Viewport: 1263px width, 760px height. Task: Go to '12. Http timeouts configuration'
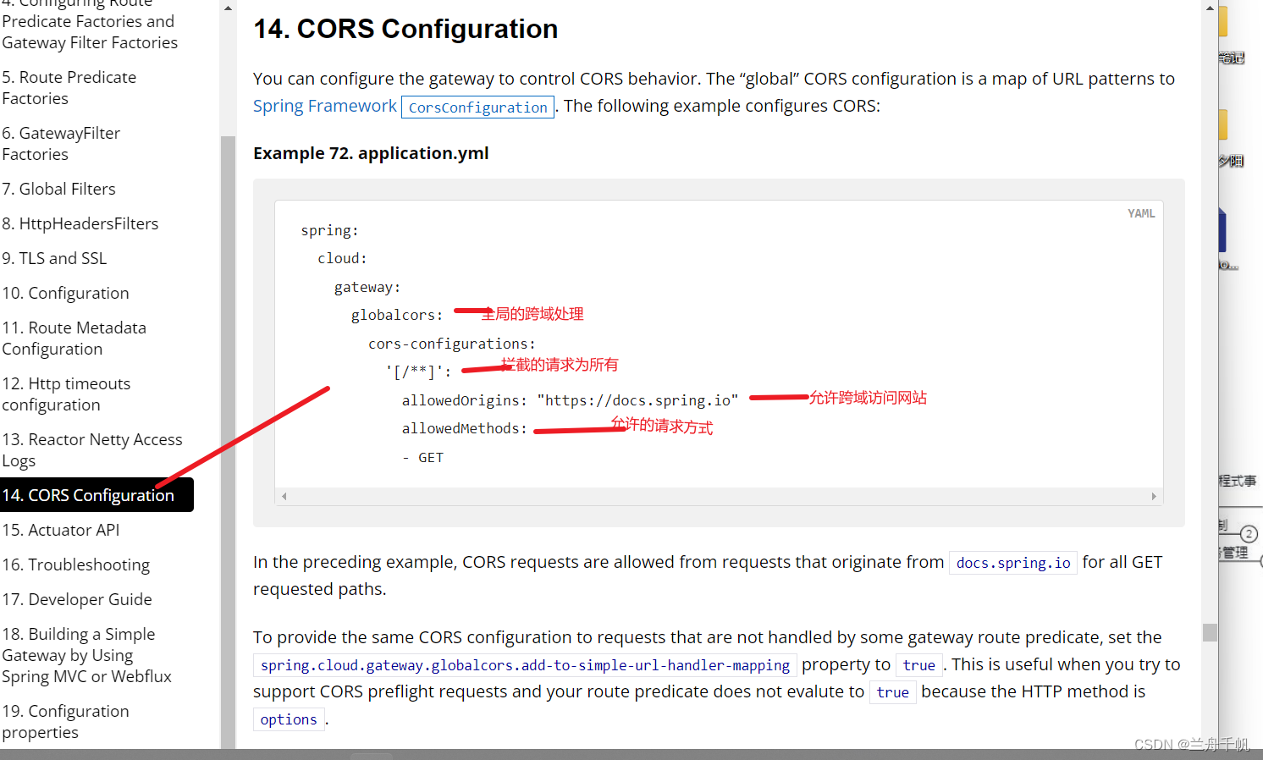[x=66, y=394]
